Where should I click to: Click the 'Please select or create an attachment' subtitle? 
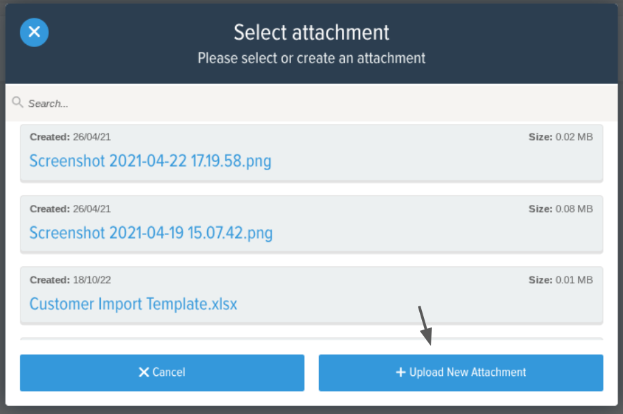[311, 59]
